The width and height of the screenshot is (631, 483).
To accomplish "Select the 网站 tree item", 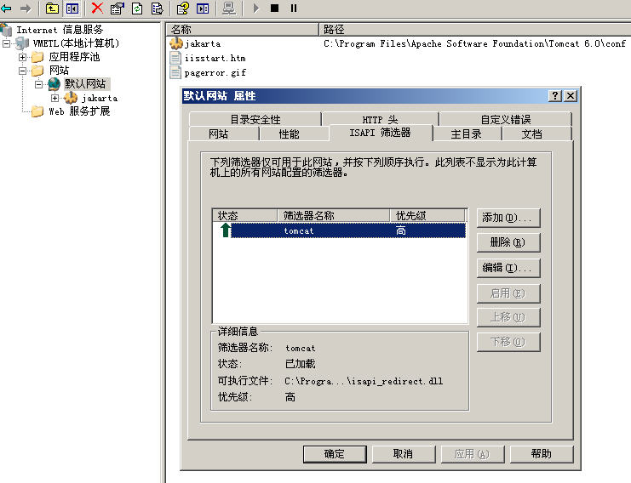I will pyautogui.click(x=59, y=71).
